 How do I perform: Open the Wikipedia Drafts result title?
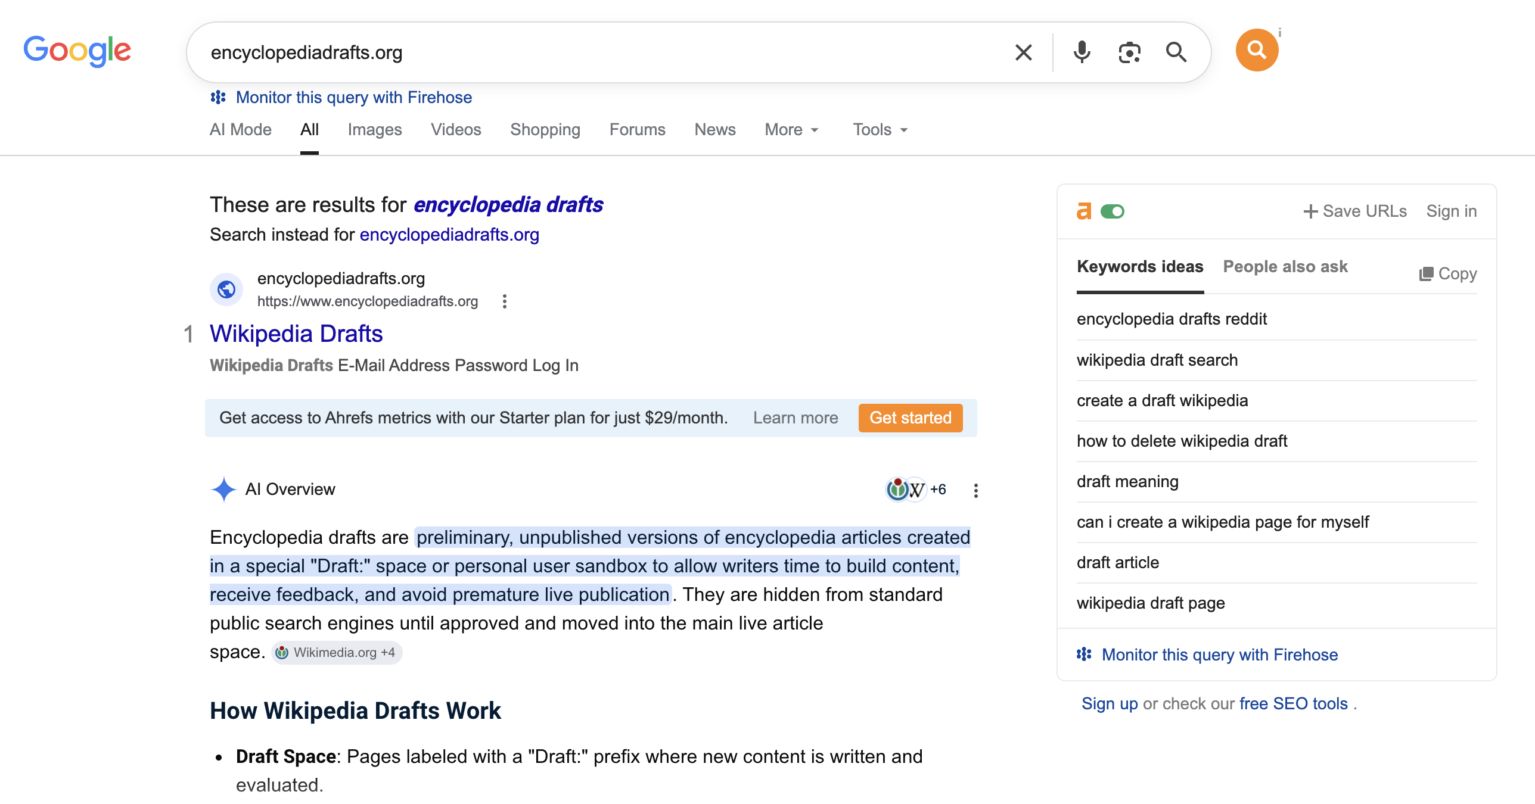(296, 334)
